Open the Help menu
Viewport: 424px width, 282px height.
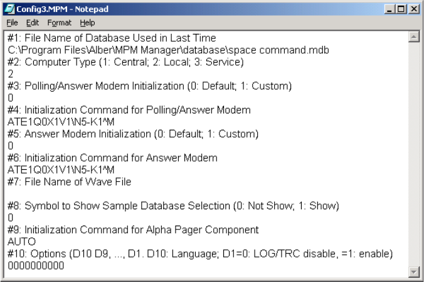click(87, 23)
